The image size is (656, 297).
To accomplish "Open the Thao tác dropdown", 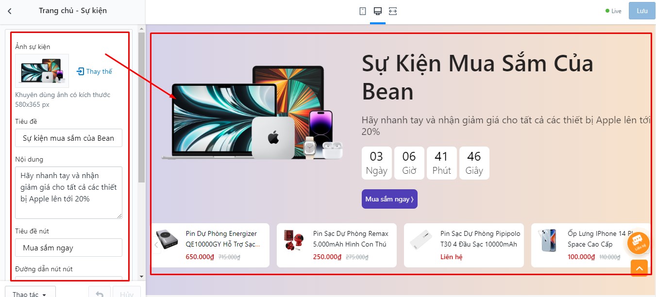I will click(x=30, y=294).
